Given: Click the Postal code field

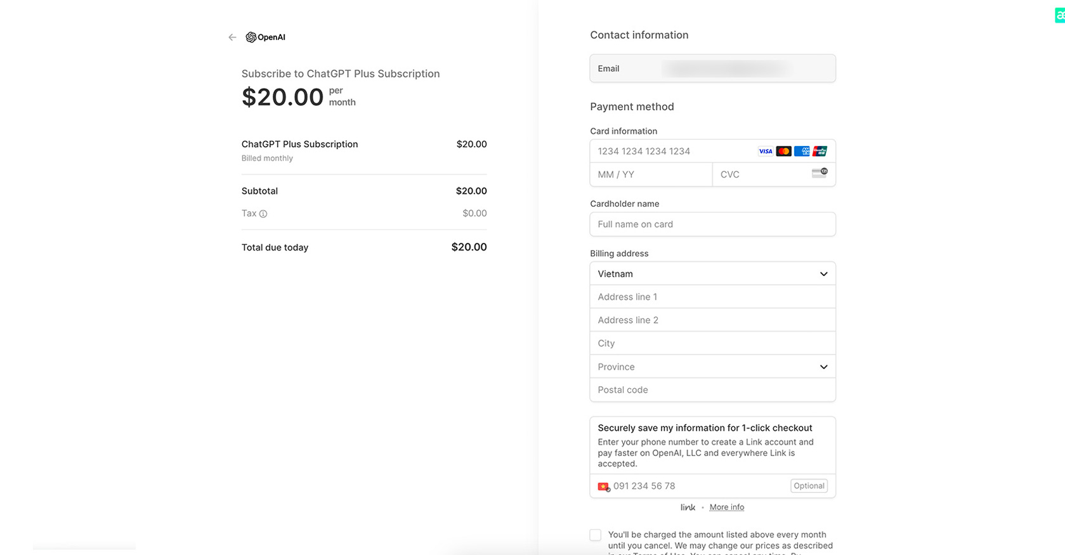Looking at the screenshot, I should pos(712,390).
